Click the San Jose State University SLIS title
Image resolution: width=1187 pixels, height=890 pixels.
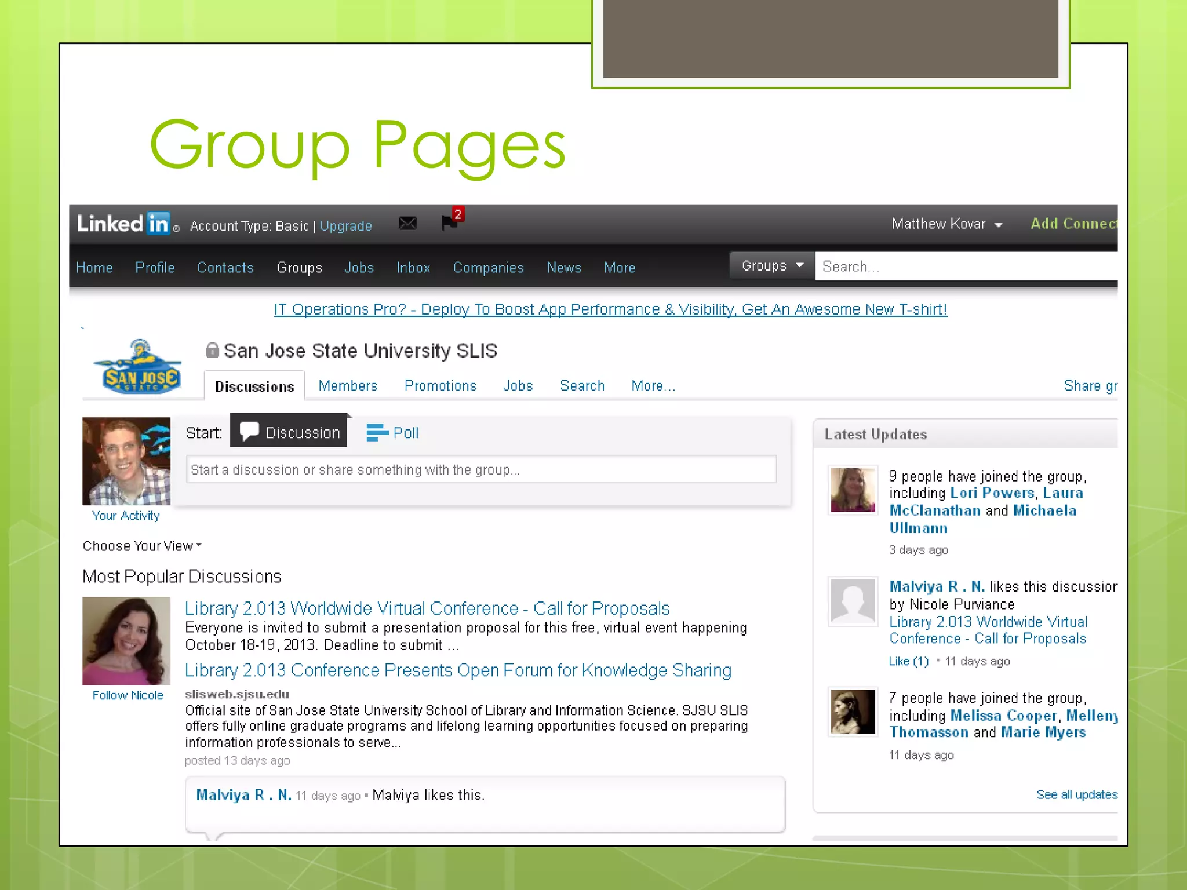pos(361,351)
